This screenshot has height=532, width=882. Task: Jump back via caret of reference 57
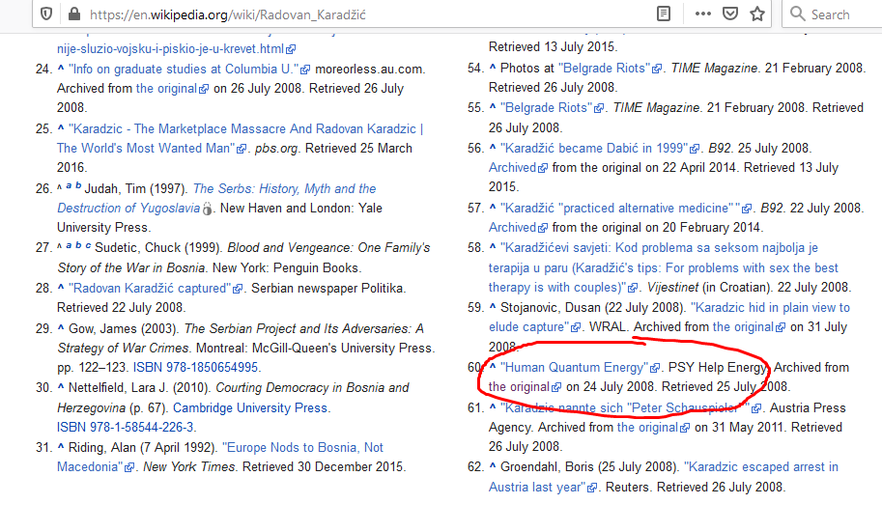click(x=492, y=207)
